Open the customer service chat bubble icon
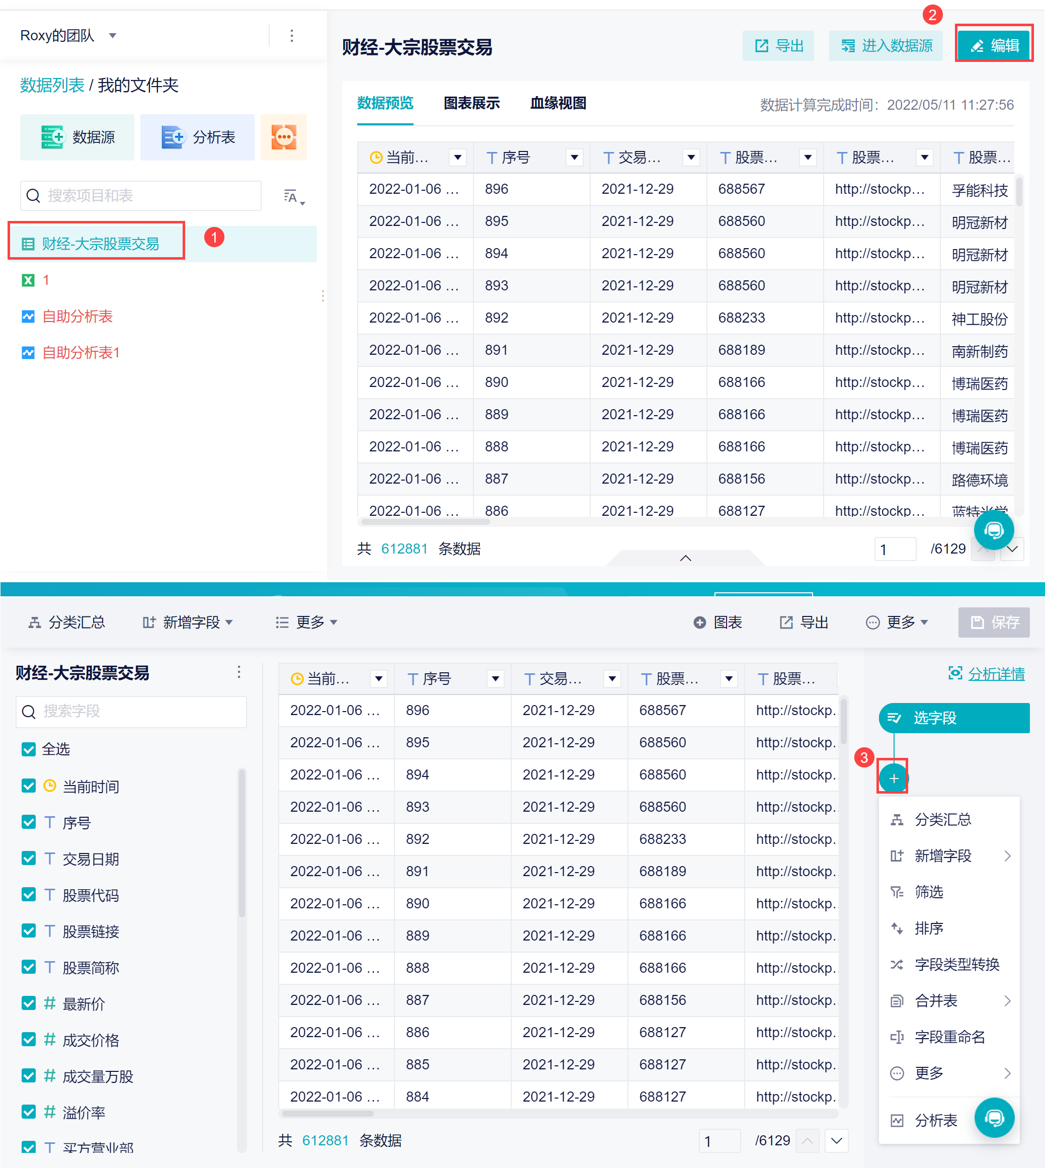 coord(993,530)
